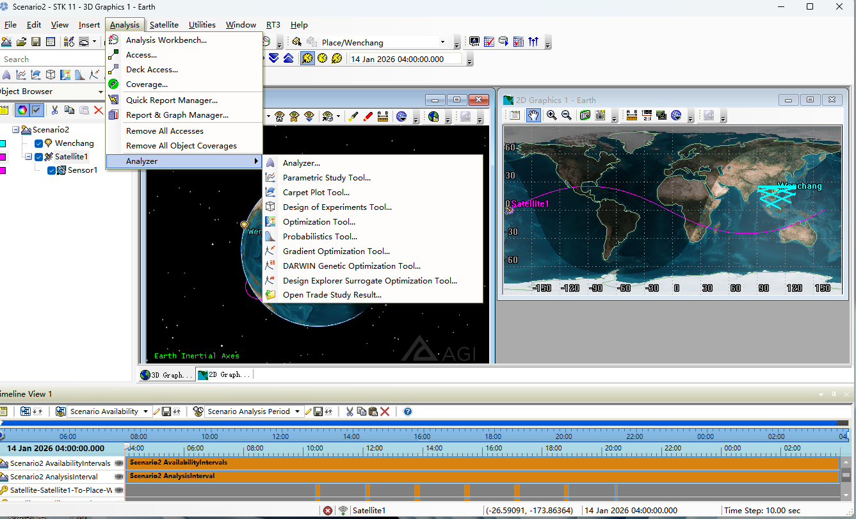Click the green signal icon in status bar
The image size is (856, 519).
[344, 511]
